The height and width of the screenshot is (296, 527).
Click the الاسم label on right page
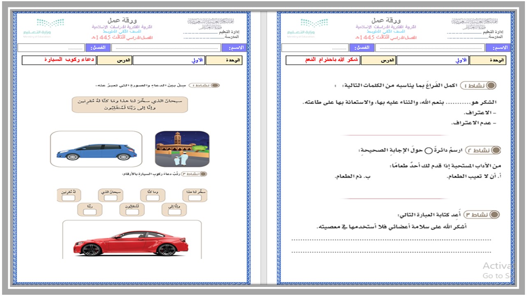(498, 48)
